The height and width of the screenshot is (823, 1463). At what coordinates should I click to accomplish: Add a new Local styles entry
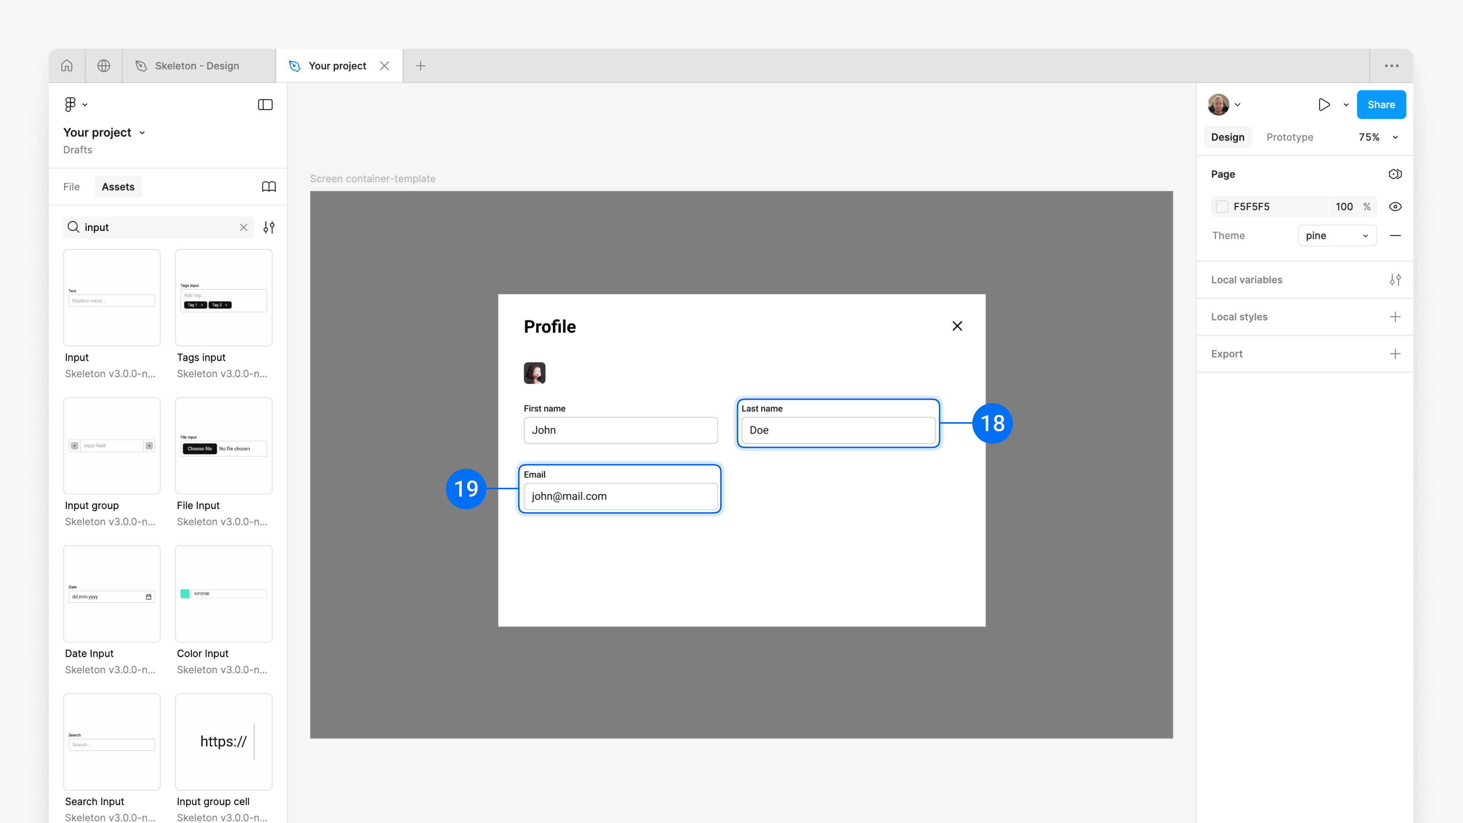(x=1395, y=317)
